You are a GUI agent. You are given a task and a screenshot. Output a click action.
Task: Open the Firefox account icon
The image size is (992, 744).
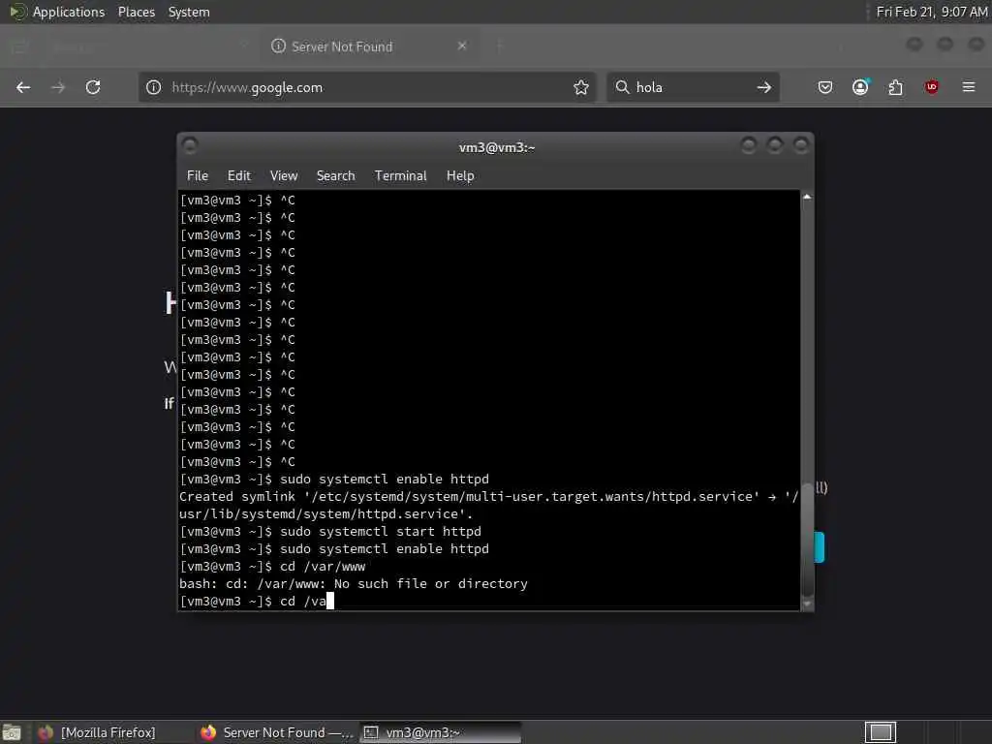click(860, 87)
